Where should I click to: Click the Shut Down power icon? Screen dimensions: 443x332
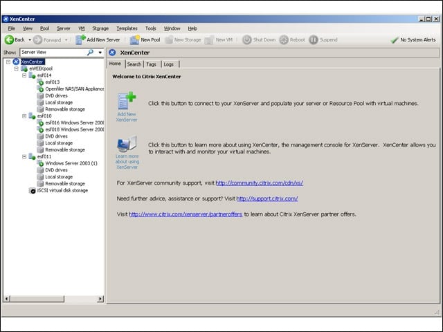pos(246,40)
